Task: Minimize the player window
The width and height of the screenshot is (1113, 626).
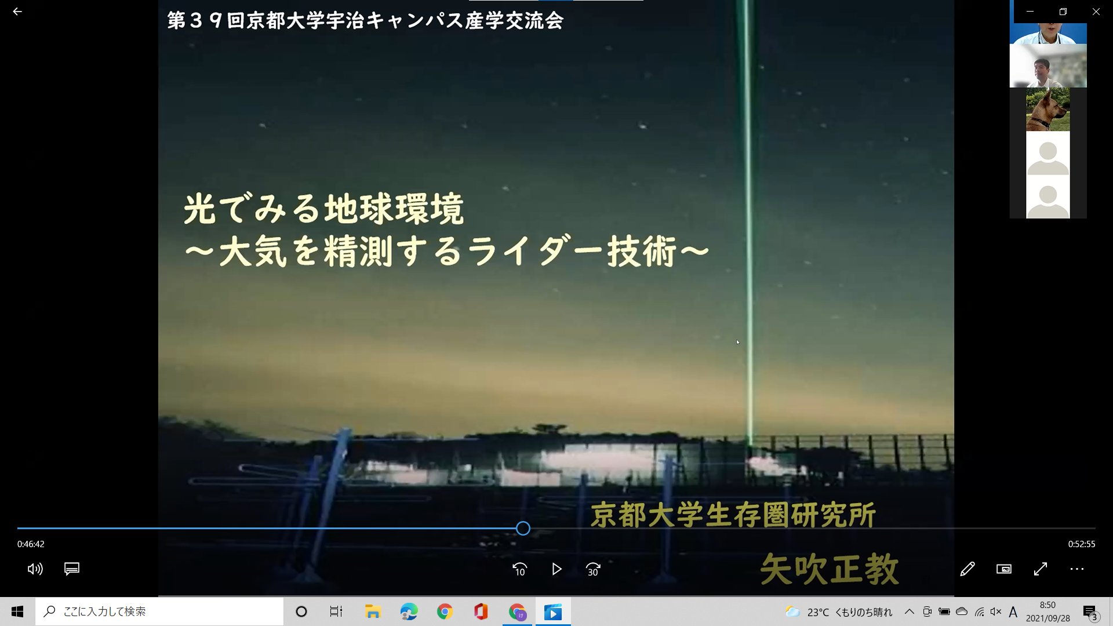Action: click(1030, 12)
